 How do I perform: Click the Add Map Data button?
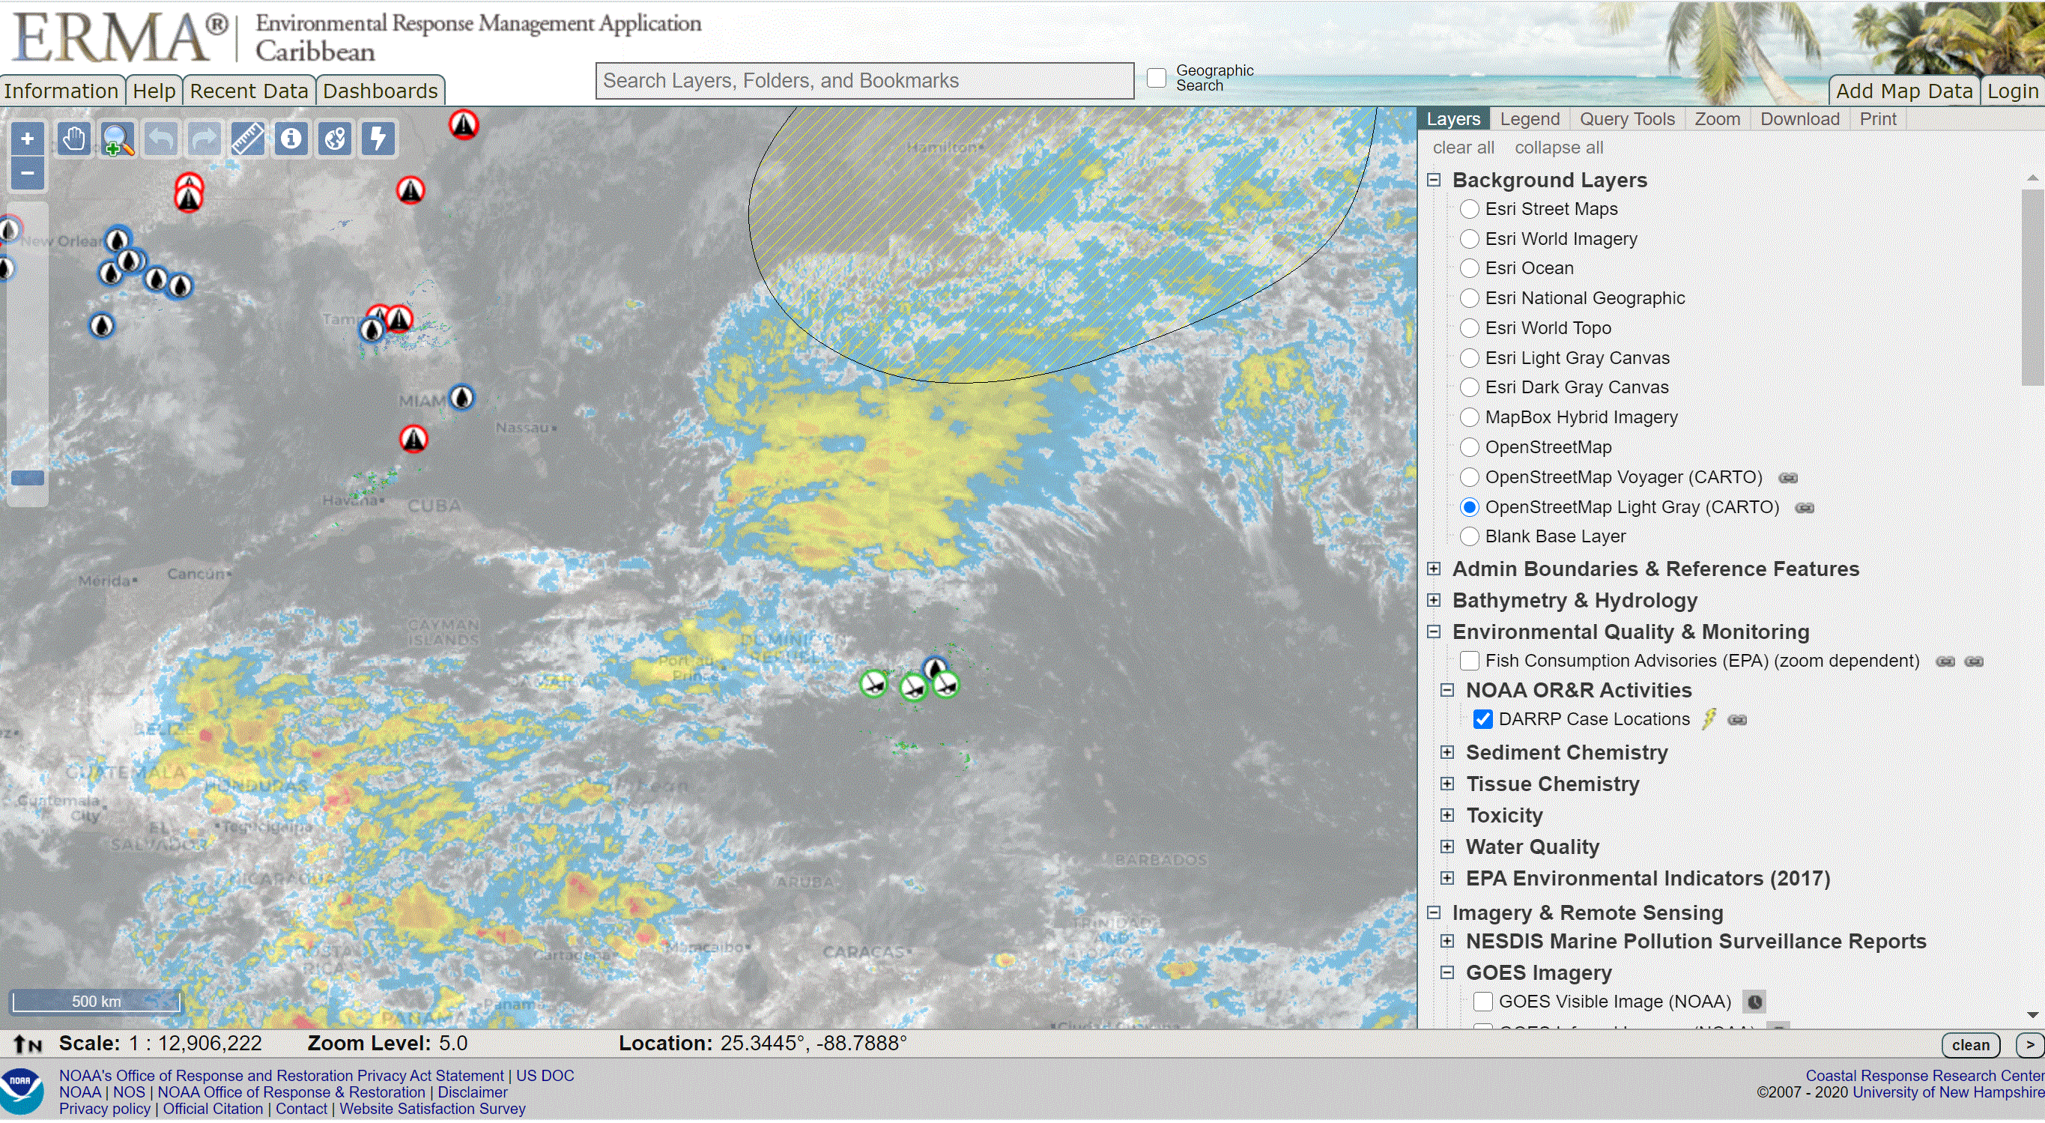pyautogui.click(x=1903, y=91)
